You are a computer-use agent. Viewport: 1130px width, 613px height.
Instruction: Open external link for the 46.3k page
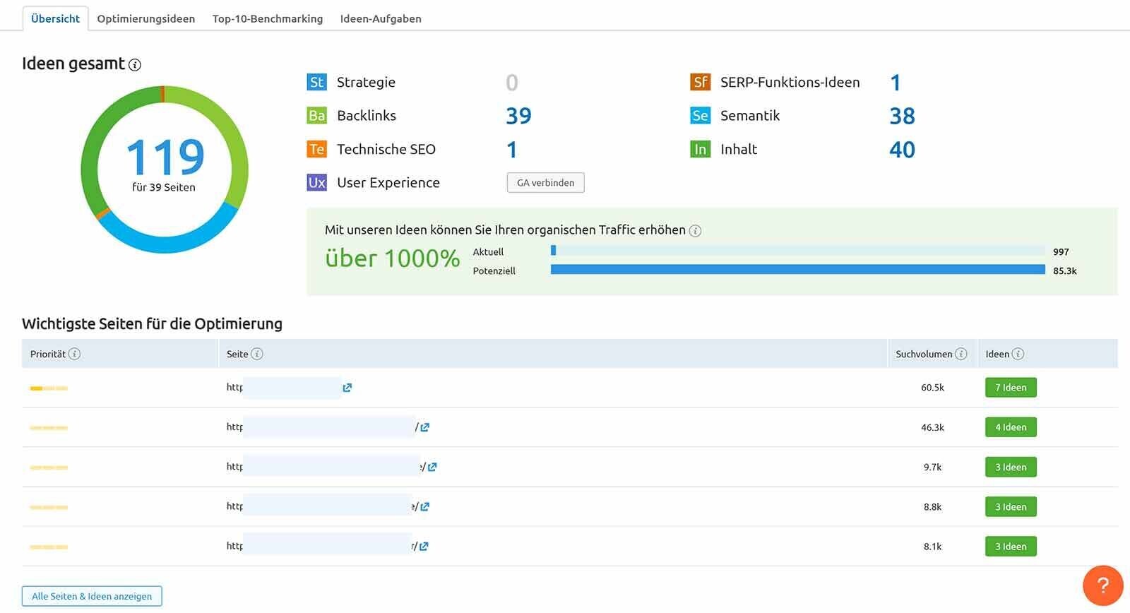tap(424, 427)
